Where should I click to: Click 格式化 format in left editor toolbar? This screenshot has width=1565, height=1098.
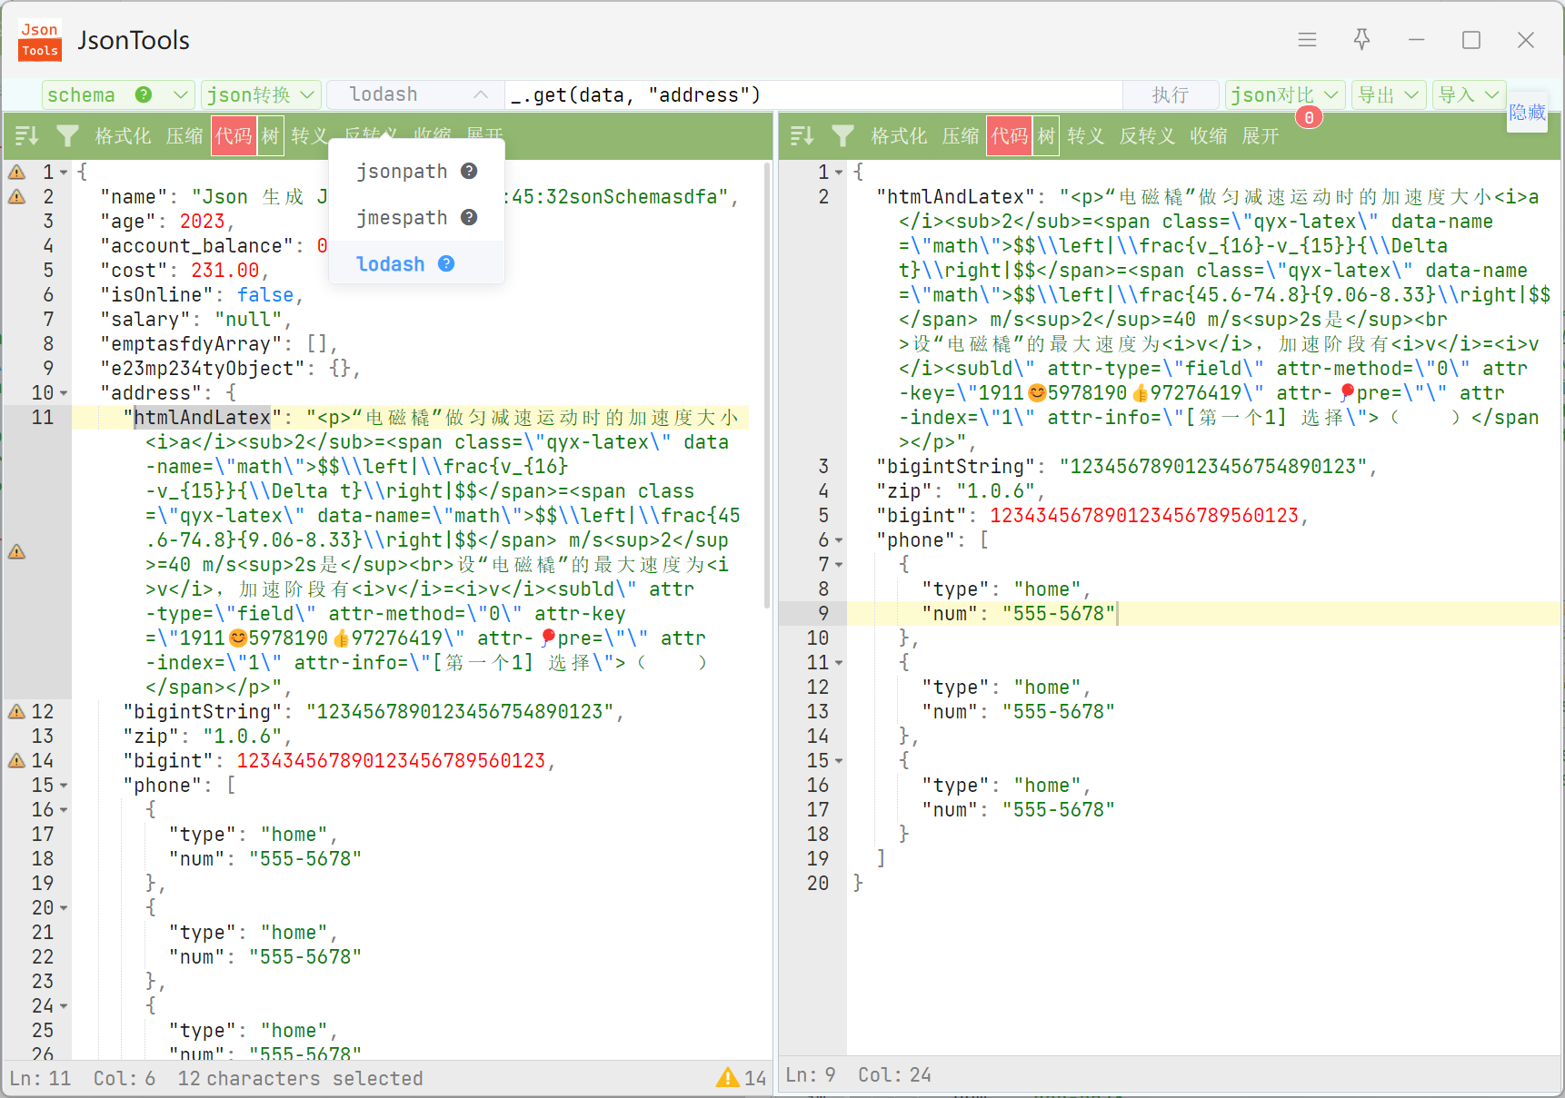tap(123, 136)
